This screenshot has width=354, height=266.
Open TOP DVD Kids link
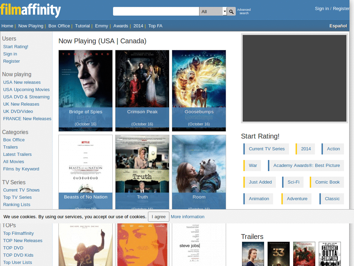point(18,255)
